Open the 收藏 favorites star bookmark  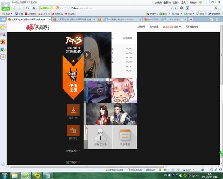[6, 14]
